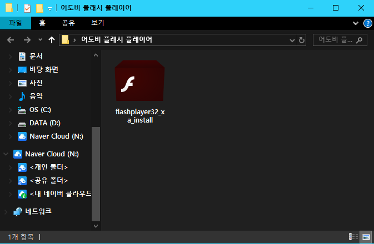Image resolution: width=374 pixels, height=244 pixels.
Task: Select the flashplayer32_xa_install file icon
Action: click(x=140, y=80)
